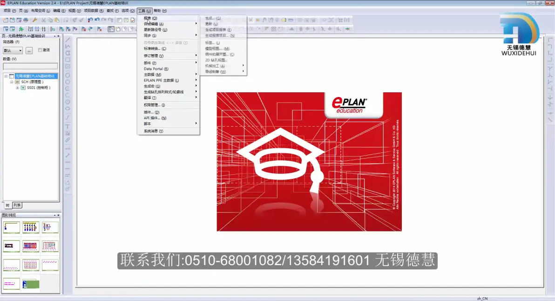The width and height of the screenshot is (555, 301).
Task: Click the filter ellipsis button
Action: pyautogui.click(x=29, y=51)
